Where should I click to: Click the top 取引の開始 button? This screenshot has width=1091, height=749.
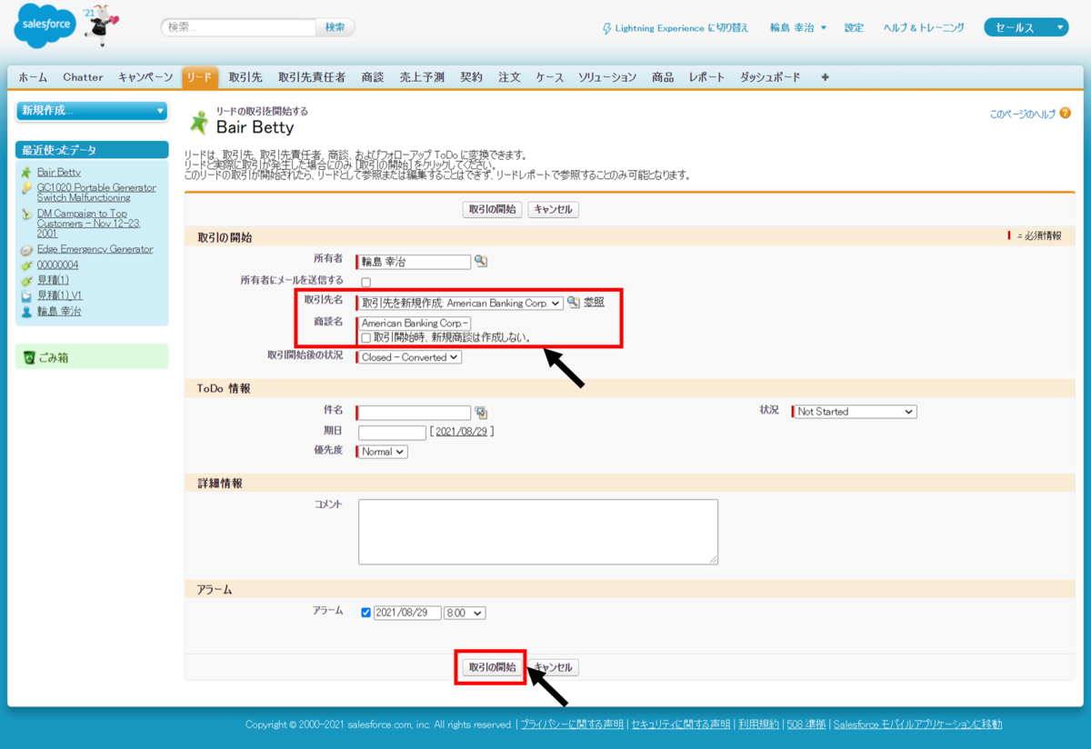tap(493, 209)
